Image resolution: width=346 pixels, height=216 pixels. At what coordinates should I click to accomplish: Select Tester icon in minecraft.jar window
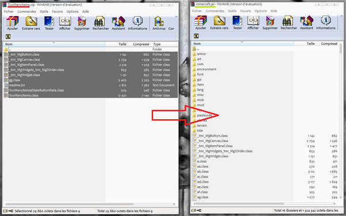pyautogui.click(x=238, y=22)
